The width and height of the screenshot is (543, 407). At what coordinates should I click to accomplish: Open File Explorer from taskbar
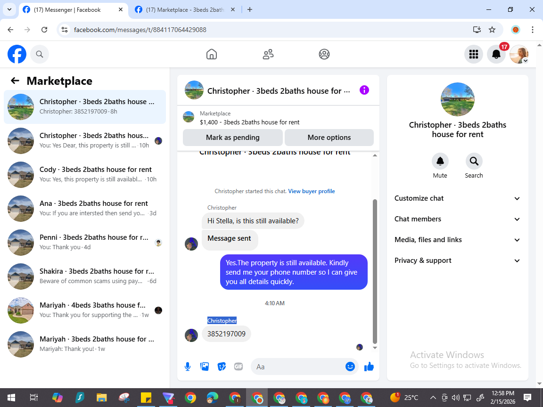[101, 397]
